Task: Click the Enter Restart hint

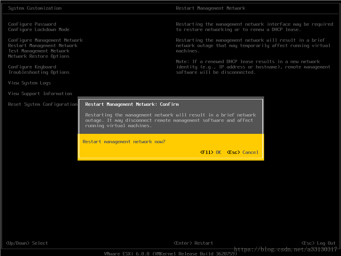Action: (x=193, y=243)
